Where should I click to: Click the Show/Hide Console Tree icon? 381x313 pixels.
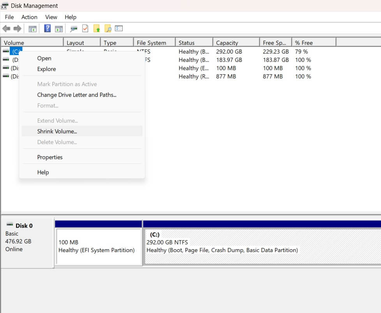point(33,29)
